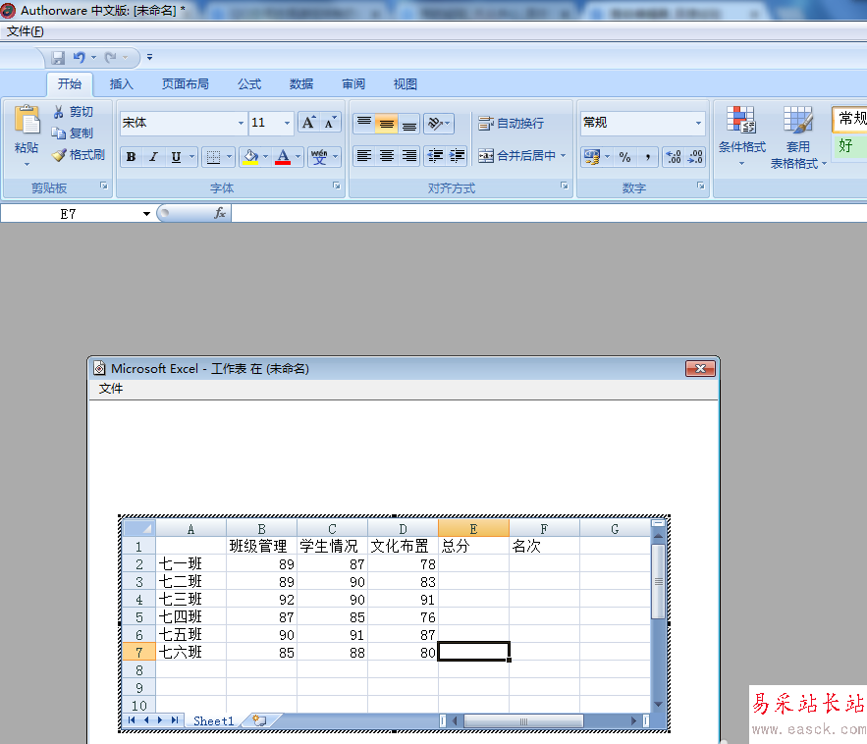Open Format as Table (套用表格格式)
This screenshot has width=867, height=744.
point(798,137)
